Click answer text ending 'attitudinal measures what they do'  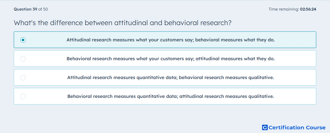pyautogui.click(x=171, y=59)
